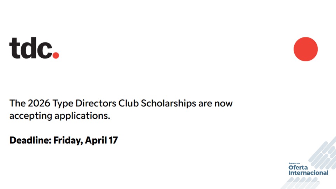Click the bold "Deadline:" label
The height and width of the screenshot is (189, 336).
30,141
